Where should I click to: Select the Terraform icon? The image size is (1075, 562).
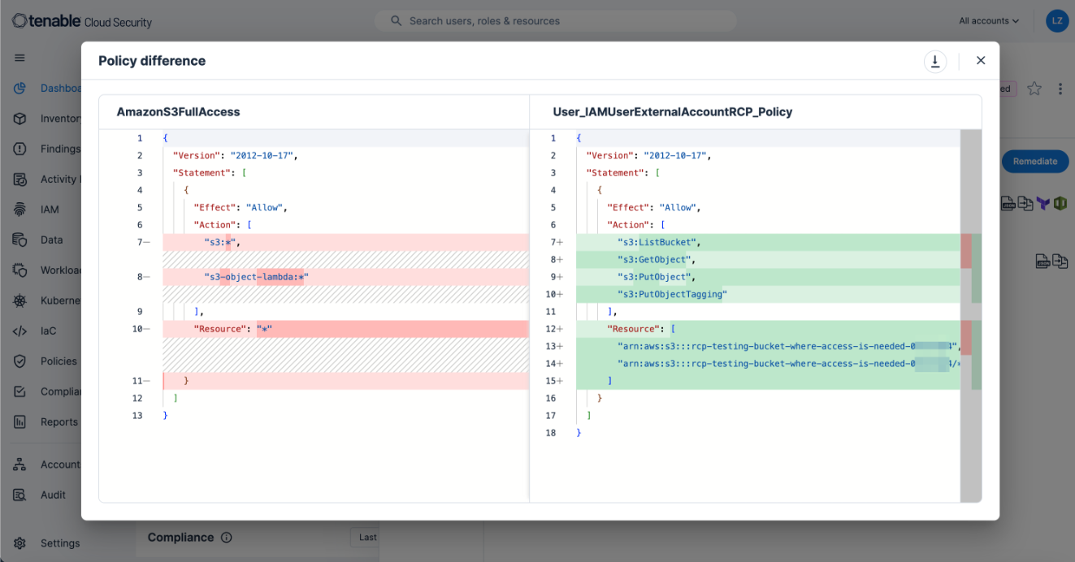click(x=1043, y=203)
